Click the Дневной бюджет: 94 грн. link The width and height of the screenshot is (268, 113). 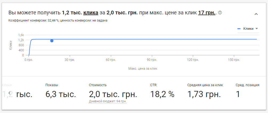108,101
